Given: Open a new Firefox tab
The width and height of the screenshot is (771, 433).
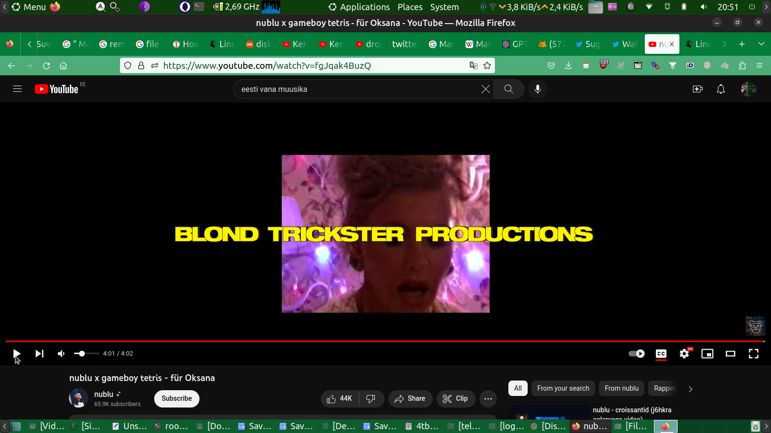Looking at the screenshot, I should 742,44.
